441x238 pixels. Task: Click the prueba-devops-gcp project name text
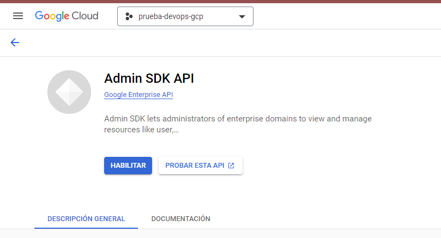click(171, 16)
